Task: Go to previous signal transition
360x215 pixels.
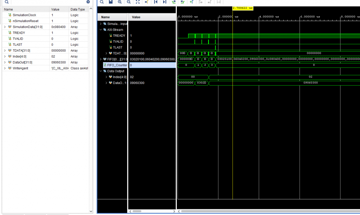Action: [x=173, y=2]
